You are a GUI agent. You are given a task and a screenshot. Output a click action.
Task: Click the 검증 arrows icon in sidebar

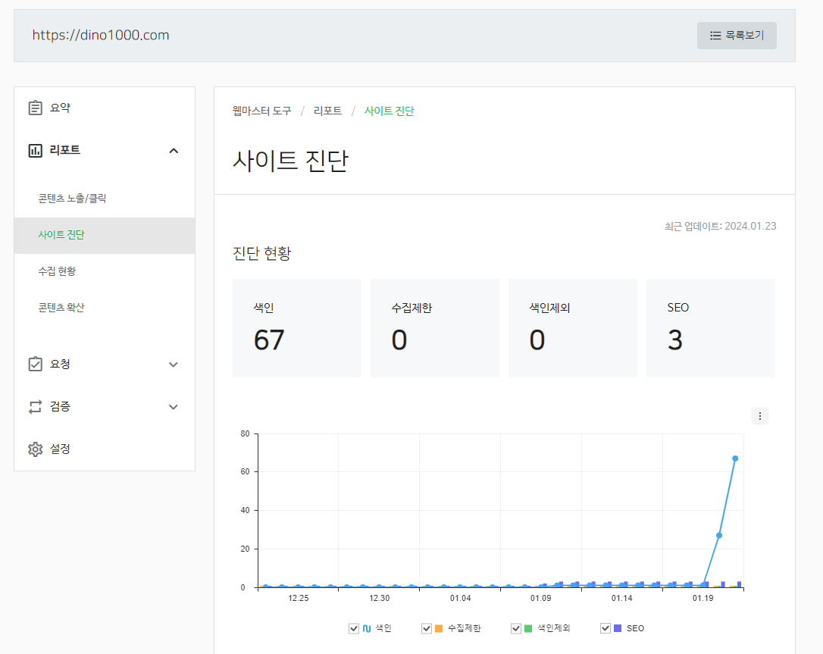point(35,406)
